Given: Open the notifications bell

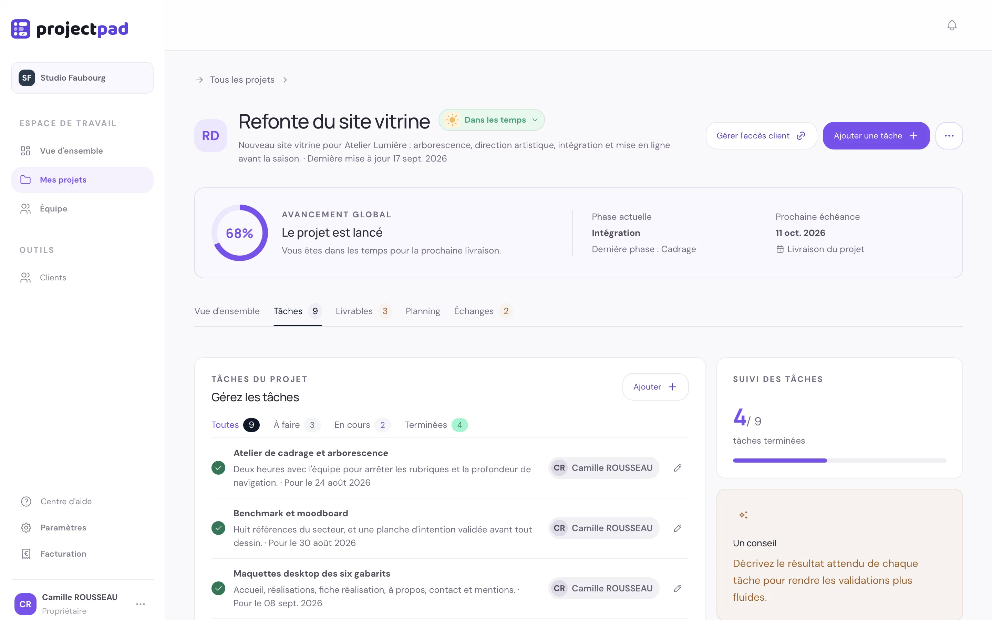Looking at the screenshot, I should (952, 25).
